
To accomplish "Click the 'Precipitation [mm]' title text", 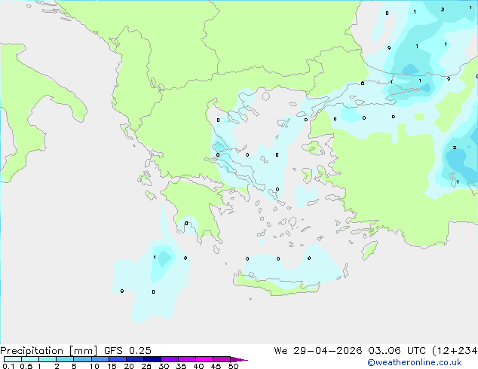I will click(x=48, y=351).
